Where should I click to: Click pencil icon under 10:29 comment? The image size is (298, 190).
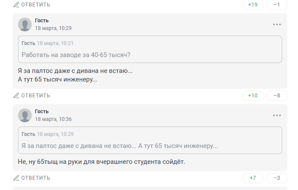(x=16, y=96)
